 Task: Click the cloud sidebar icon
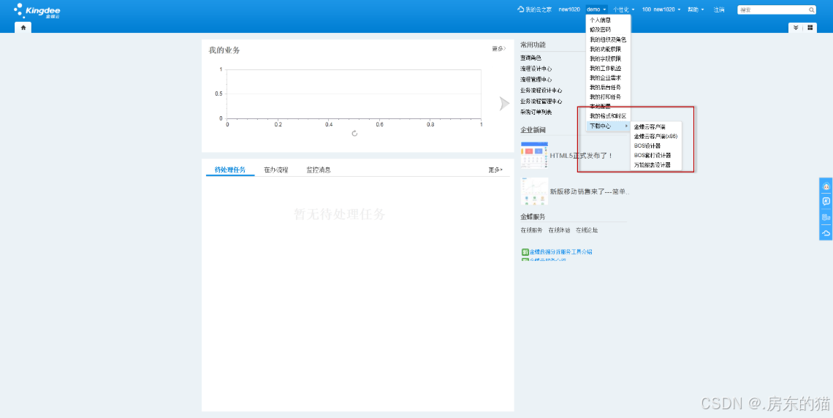826,232
